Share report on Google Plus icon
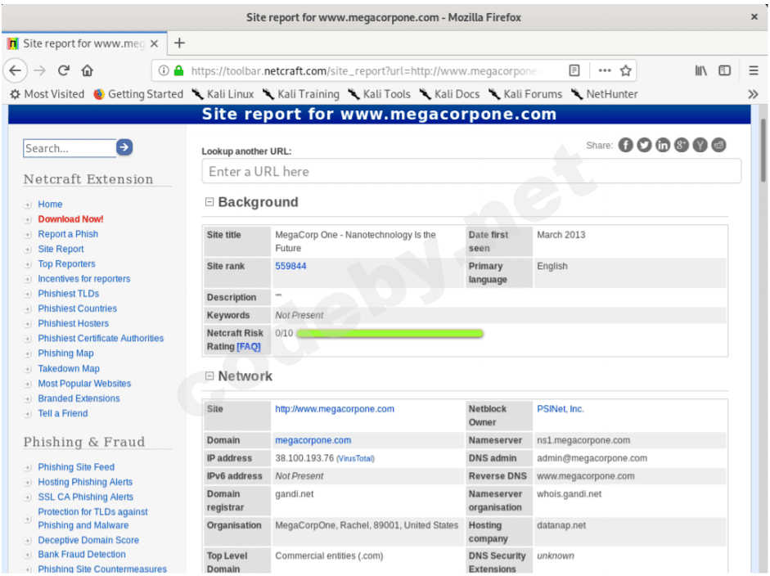770x576 pixels. (681, 145)
